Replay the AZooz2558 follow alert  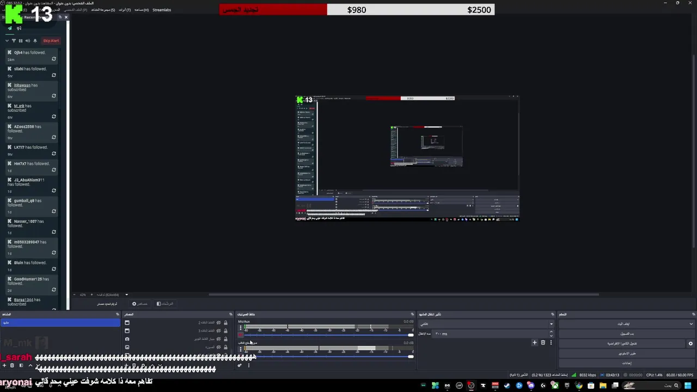[53, 137]
